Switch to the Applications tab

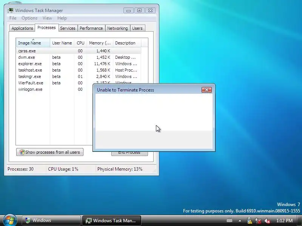22,28
